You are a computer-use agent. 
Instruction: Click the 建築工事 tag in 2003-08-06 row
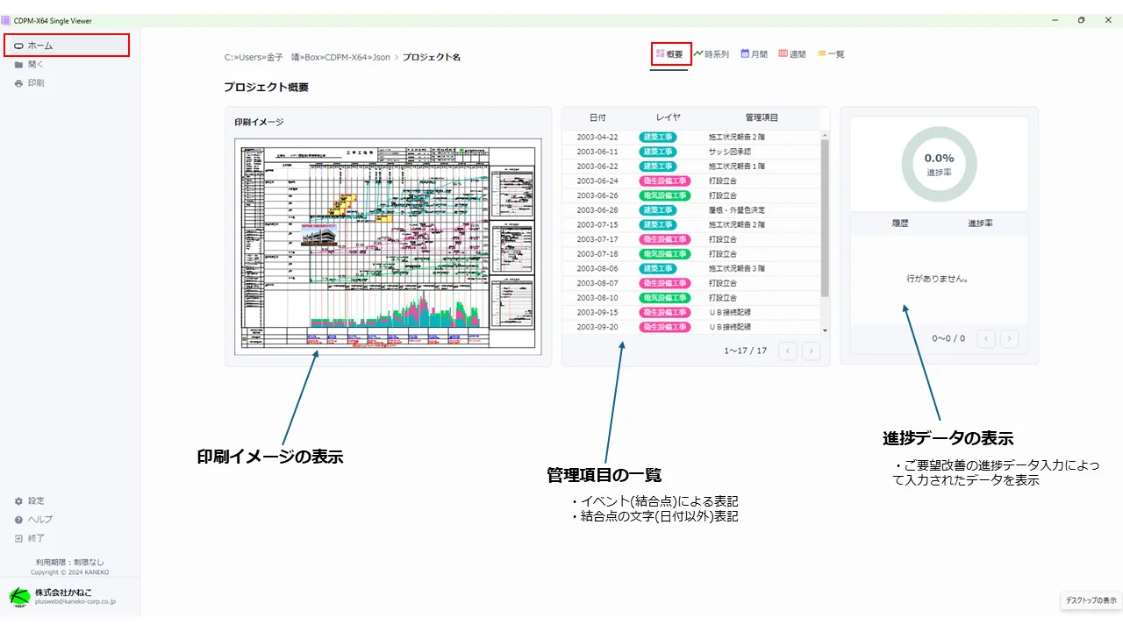(x=657, y=269)
